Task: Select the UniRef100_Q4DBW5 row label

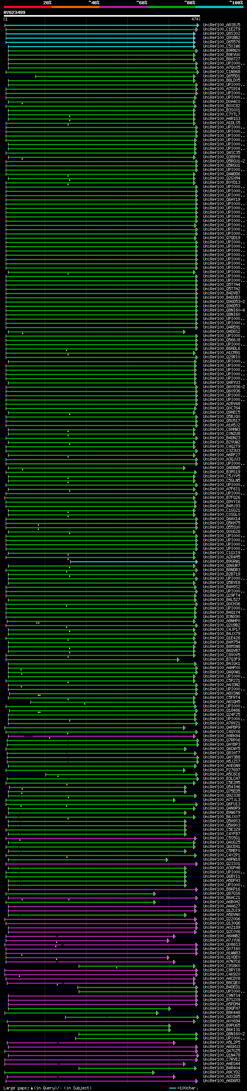Action: [222, 468]
